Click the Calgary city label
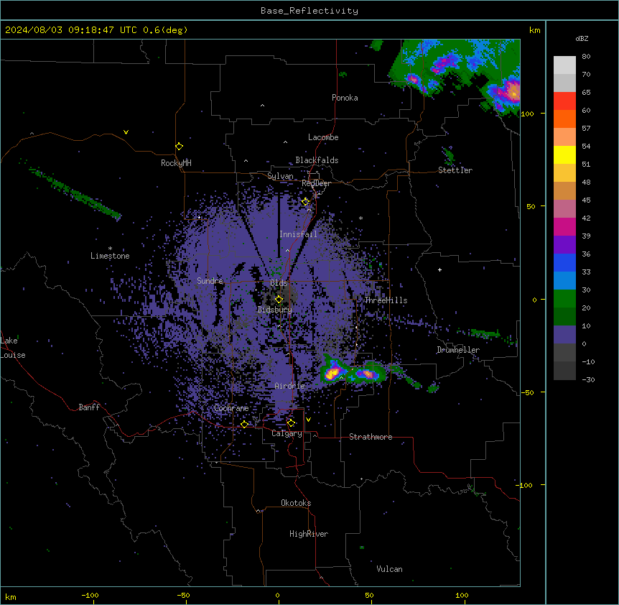The height and width of the screenshot is (605, 619). tap(287, 433)
